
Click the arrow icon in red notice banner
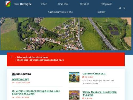11,57
